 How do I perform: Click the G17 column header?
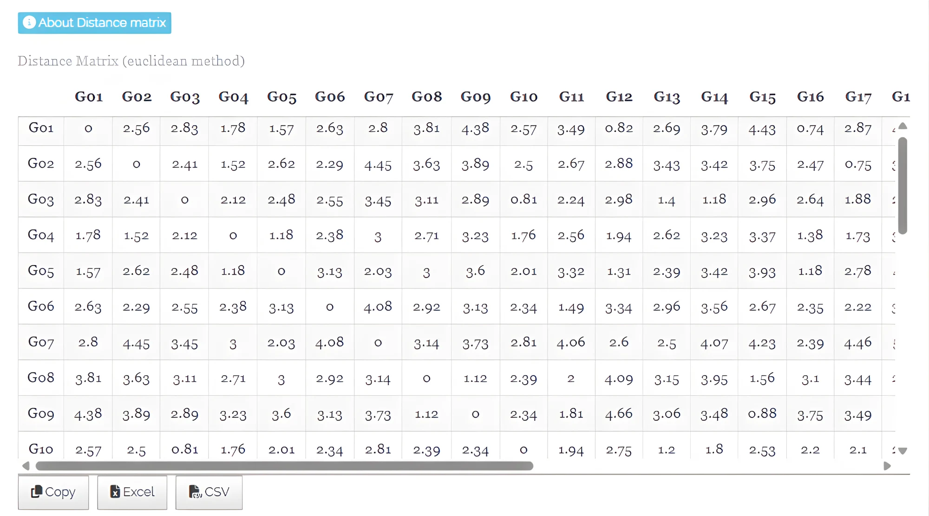[858, 97]
